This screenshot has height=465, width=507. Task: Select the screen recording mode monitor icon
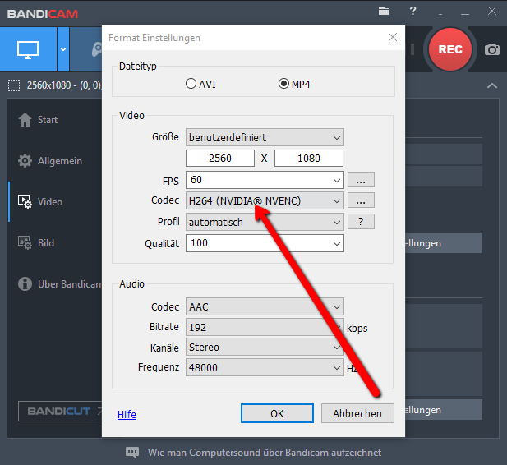tap(28, 48)
